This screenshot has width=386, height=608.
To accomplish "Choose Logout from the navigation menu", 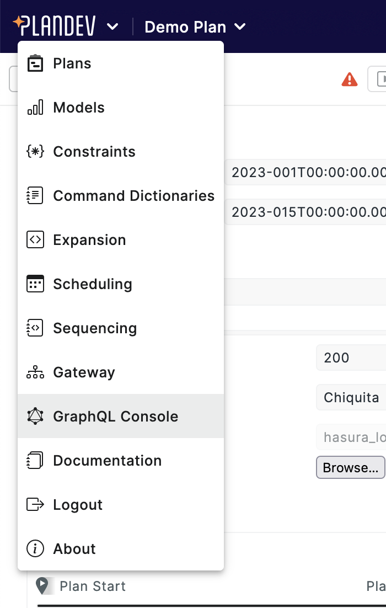I will pos(77,504).
